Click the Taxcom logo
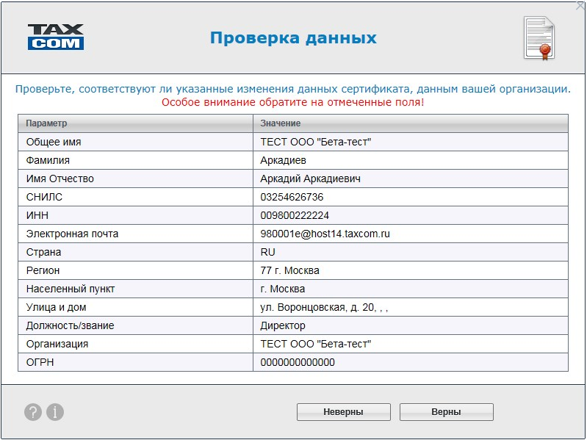Image resolution: width=587 pixels, height=440 pixels. (x=56, y=37)
